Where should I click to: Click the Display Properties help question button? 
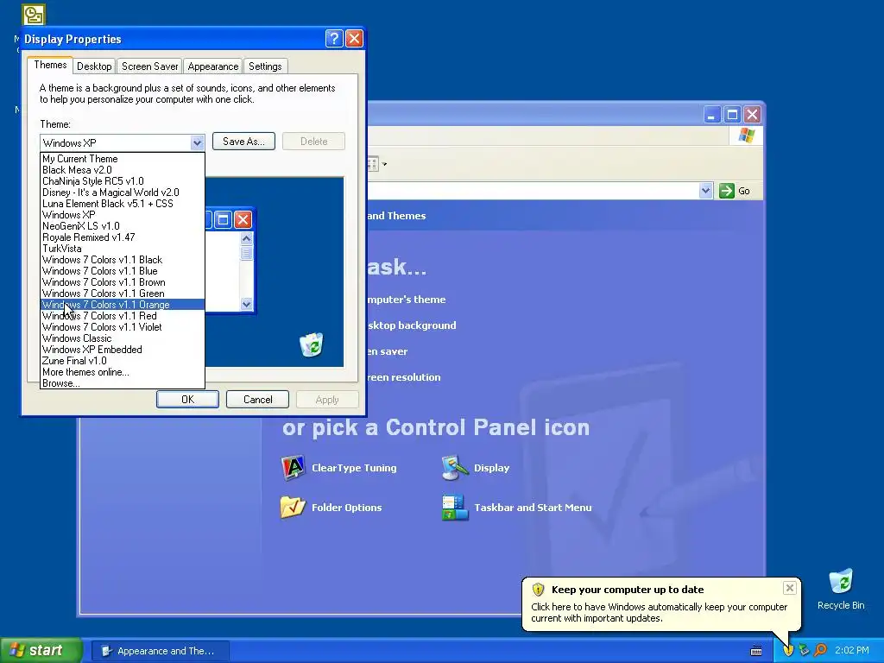pyautogui.click(x=334, y=38)
